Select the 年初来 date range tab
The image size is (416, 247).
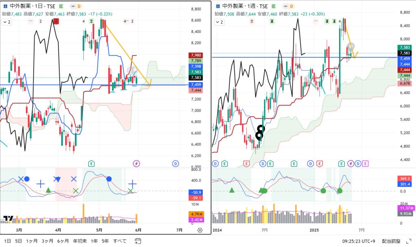(x=80, y=241)
